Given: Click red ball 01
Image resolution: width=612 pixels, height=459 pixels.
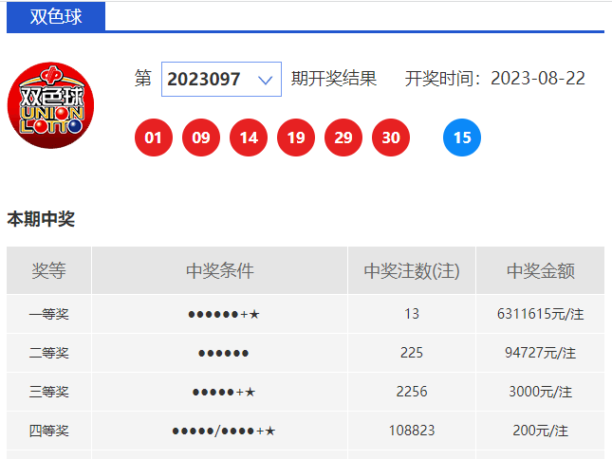Looking at the screenshot, I should pyautogui.click(x=154, y=138).
